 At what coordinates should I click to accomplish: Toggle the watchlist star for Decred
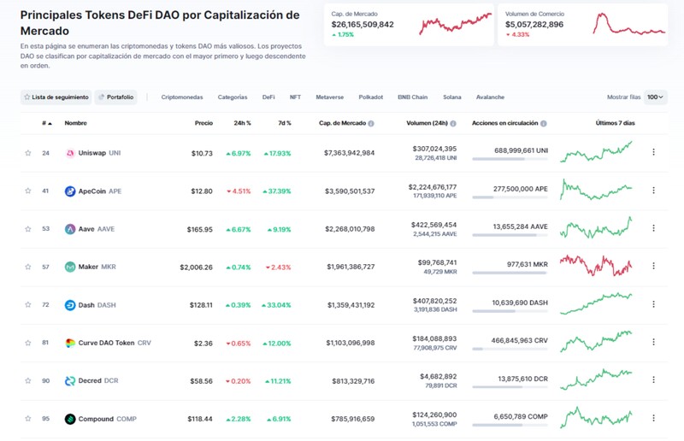(28, 380)
